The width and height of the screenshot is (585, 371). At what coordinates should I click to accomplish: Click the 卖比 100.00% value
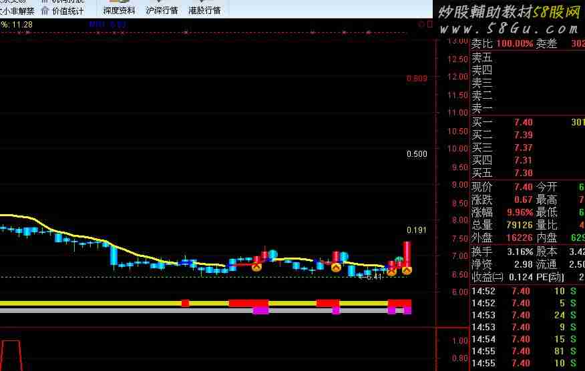pos(514,43)
